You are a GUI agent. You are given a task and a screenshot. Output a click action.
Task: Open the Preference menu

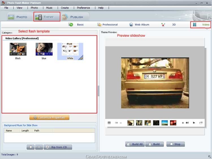click(x=83, y=8)
